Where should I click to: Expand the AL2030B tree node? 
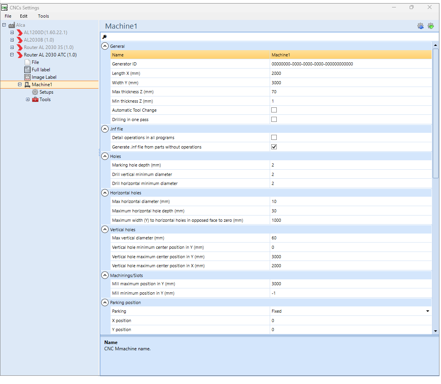click(12, 40)
